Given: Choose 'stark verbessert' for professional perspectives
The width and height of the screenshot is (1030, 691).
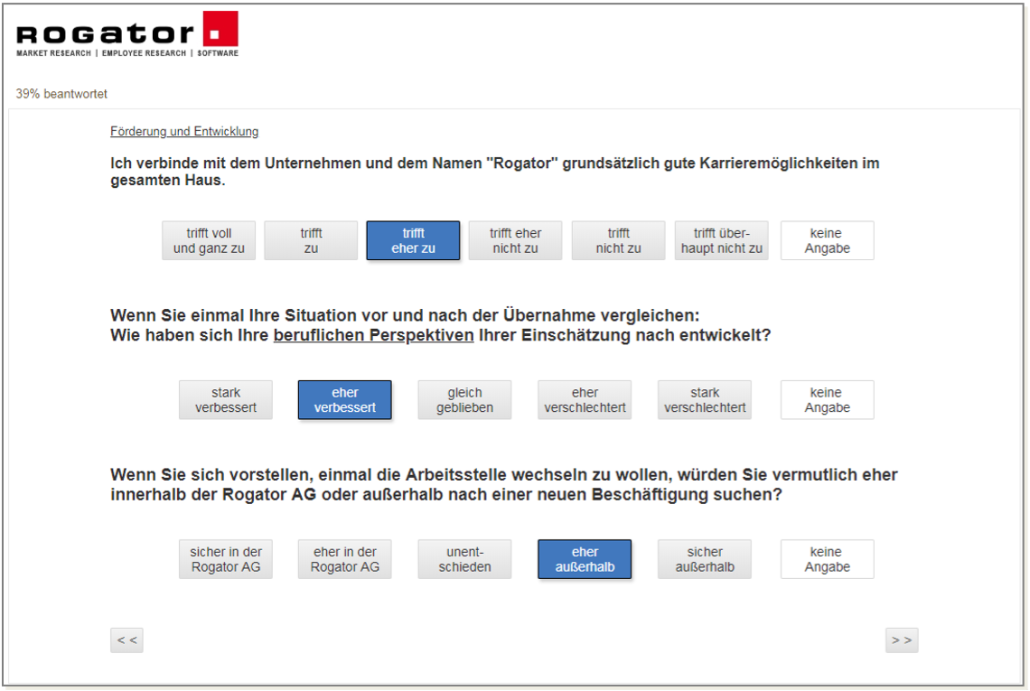Looking at the screenshot, I should 226,400.
